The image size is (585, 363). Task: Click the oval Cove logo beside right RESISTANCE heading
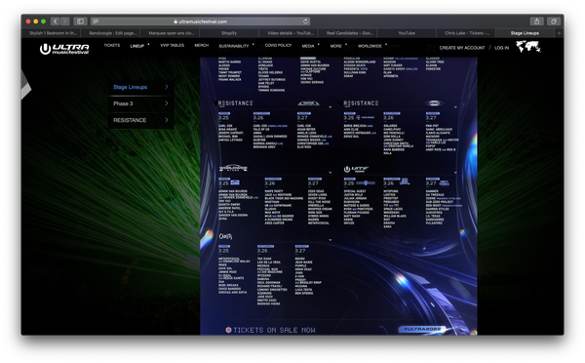click(x=434, y=103)
